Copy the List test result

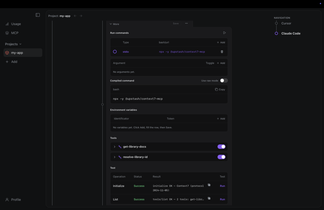pos(209,198)
